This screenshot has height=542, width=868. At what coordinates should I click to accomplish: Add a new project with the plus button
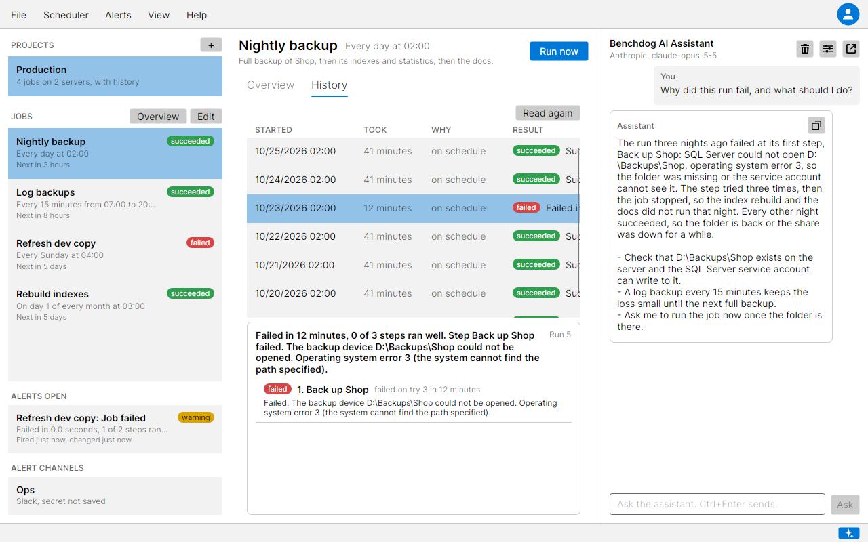(x=211, y=45)
